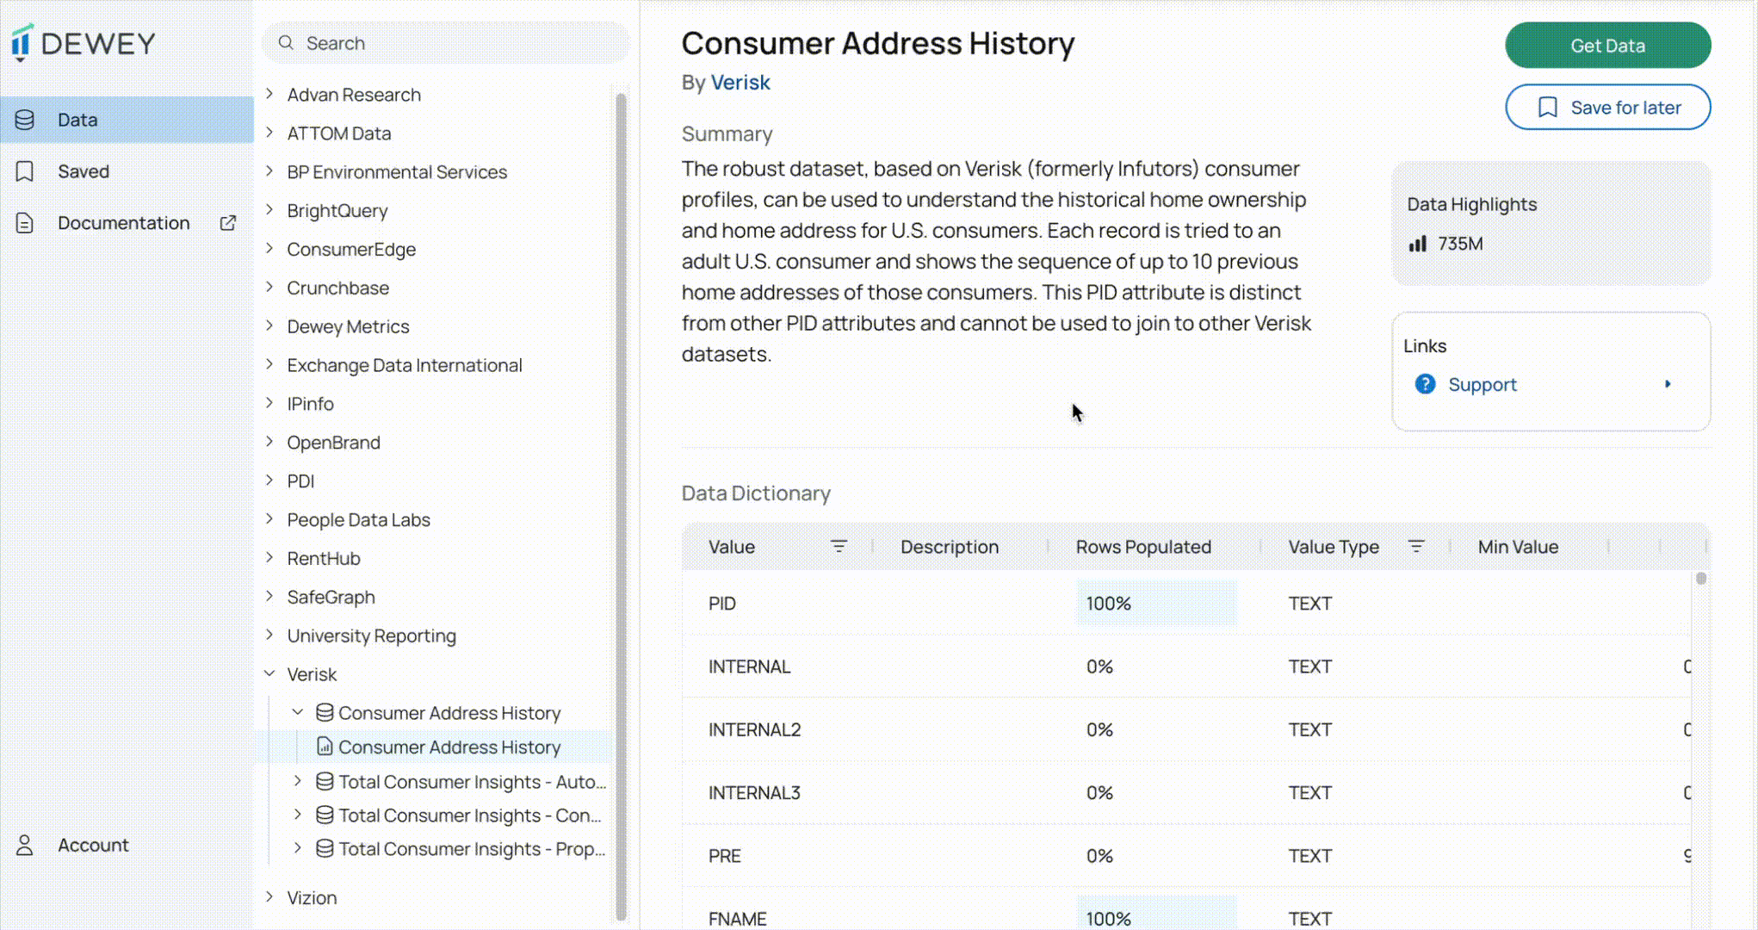Select PDI in the provider tree
The height and width of the screenshot is (930, 1758).
coord(300,481)
